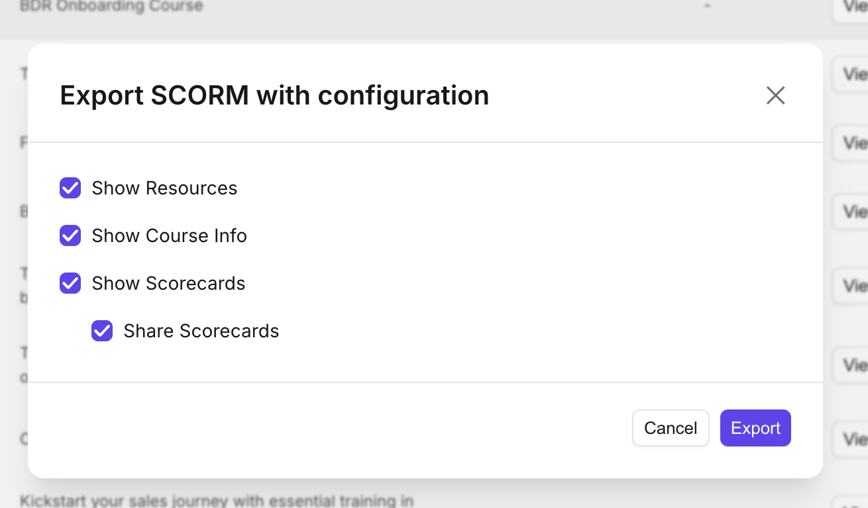The height and width of the screenshot is (508, 868).
Task: Click the Kickstart your sales journey description text
Action: click(217, 501)
